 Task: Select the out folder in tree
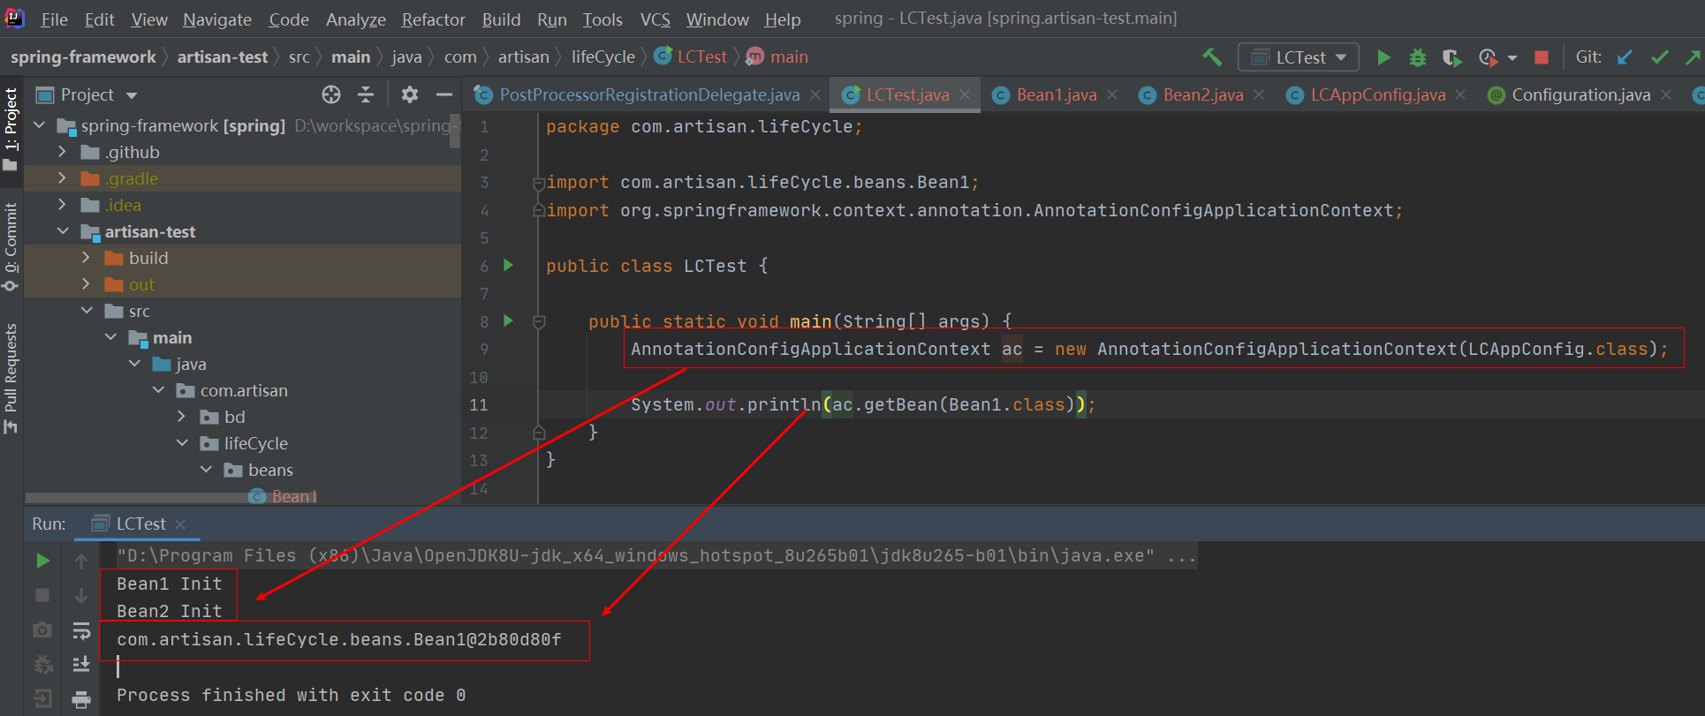(141, 284)
